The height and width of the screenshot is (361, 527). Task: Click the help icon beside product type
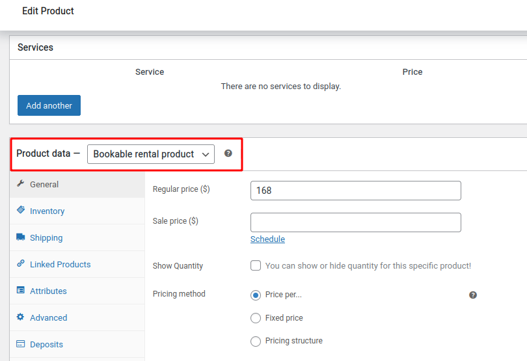coord(228,154)
